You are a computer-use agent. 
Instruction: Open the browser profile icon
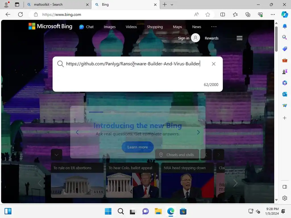[x=7, y=5]
